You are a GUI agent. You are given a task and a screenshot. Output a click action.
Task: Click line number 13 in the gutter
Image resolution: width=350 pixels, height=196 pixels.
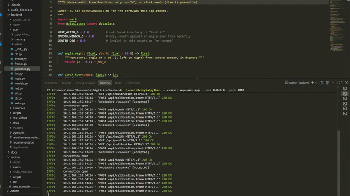50,53
